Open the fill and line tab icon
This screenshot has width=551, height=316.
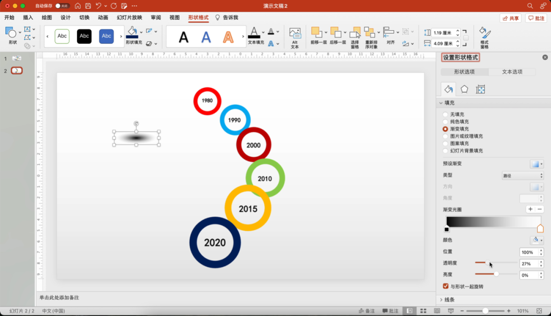click(x=448, y=89)
